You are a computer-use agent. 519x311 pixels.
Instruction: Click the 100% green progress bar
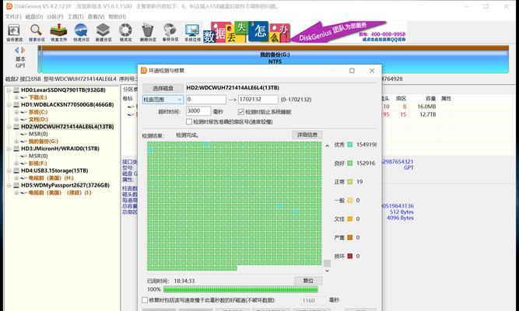tap(240, 289)
